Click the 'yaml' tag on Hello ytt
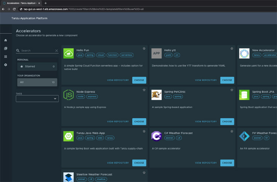This screenshot has height=182, width=277. pyautogui.click(x=168, y=55)
